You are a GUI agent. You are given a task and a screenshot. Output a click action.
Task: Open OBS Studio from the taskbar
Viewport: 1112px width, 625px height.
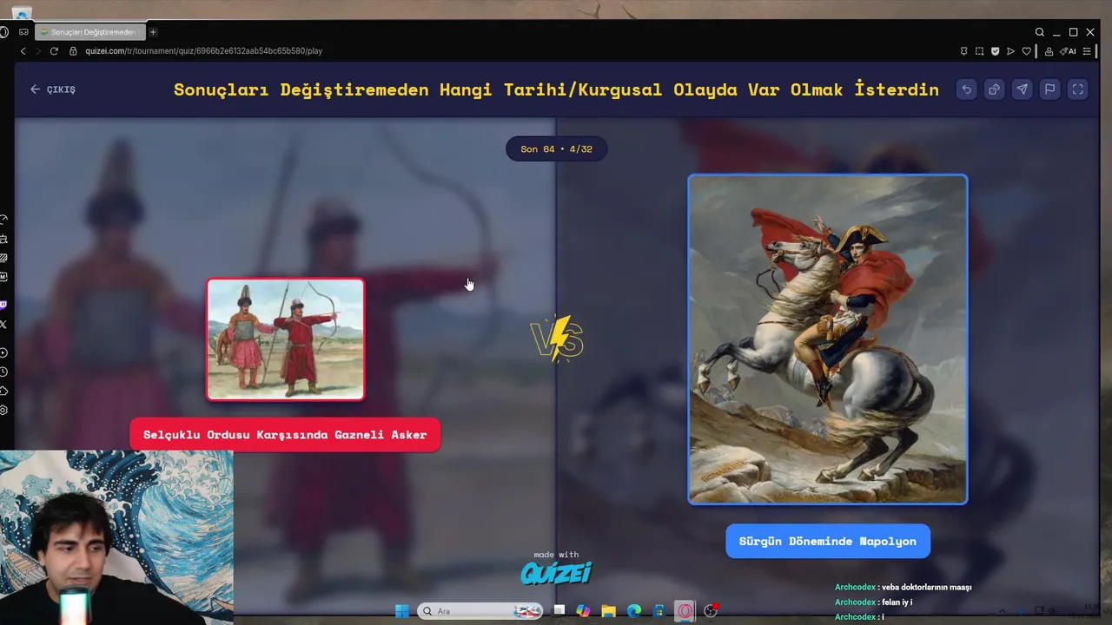coord(711,611)
